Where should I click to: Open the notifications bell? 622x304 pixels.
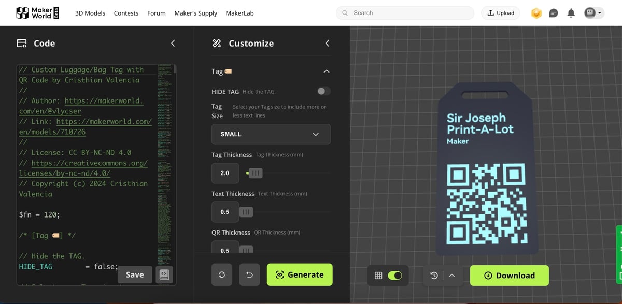pyautogui.click(x=571, y=13)
